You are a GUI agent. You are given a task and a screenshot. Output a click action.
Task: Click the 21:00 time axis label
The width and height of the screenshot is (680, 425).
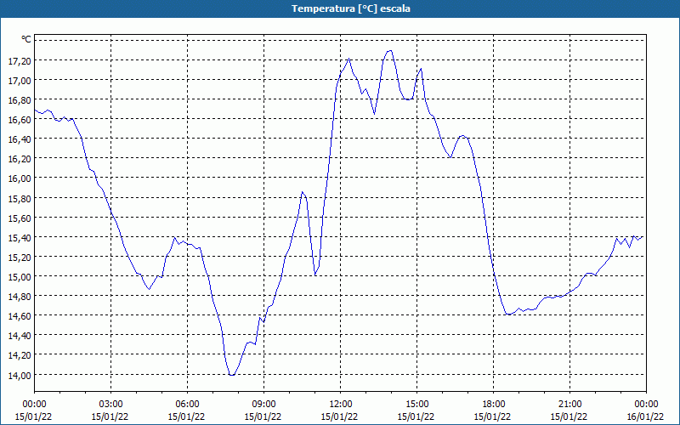coord(569,405)
